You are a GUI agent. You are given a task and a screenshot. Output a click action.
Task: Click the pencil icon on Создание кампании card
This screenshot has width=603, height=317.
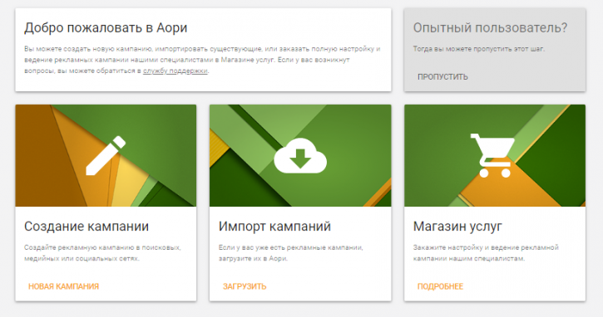click(106, 155)
